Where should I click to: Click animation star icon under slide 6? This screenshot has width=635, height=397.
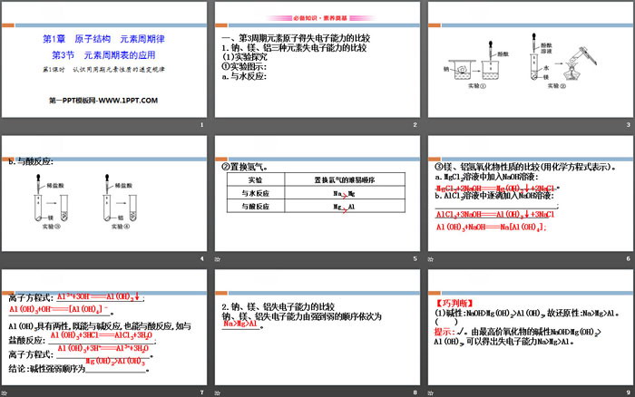coord(431,259)
